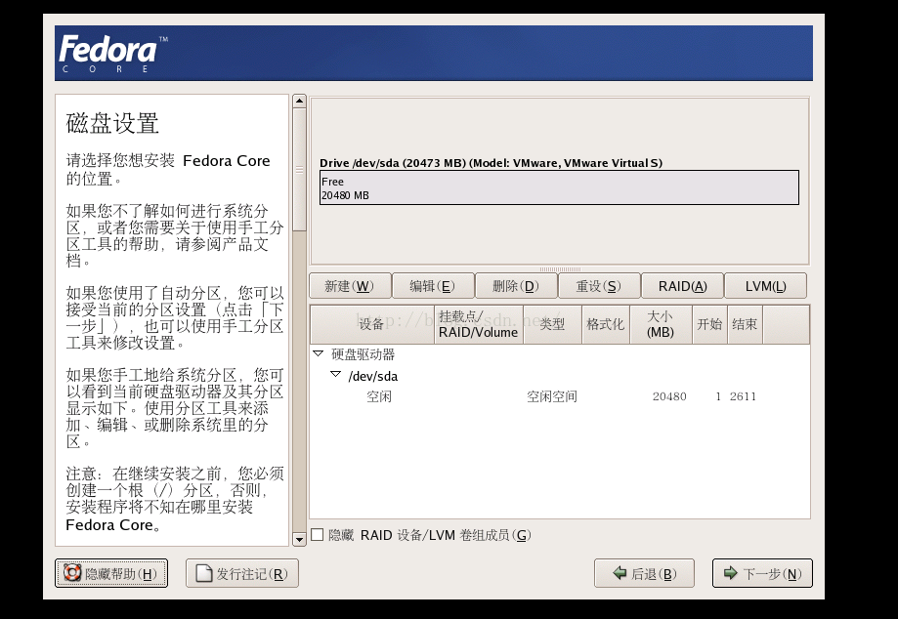
Task: Collapse the /dev/sda tree node
Action: coord(335,374)
